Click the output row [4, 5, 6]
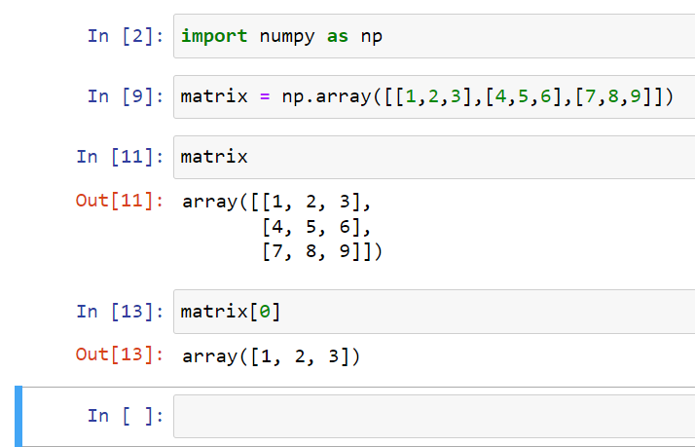The height and width of the screenshot is (447, 695). [x=316, y=228]
